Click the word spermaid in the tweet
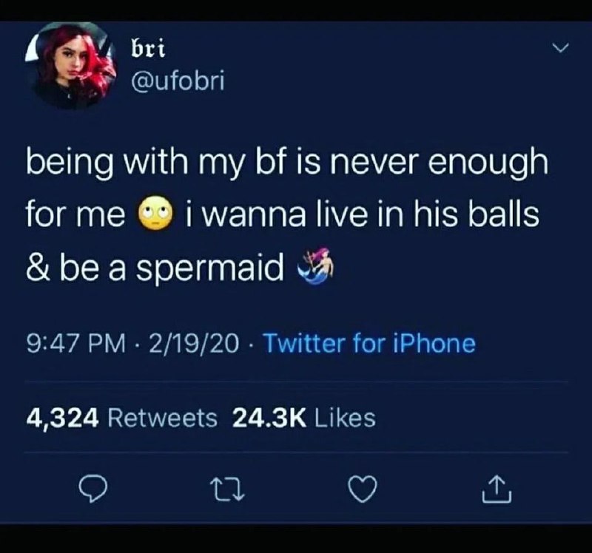The width and height of the screenshot is (592, 553). 210,269
